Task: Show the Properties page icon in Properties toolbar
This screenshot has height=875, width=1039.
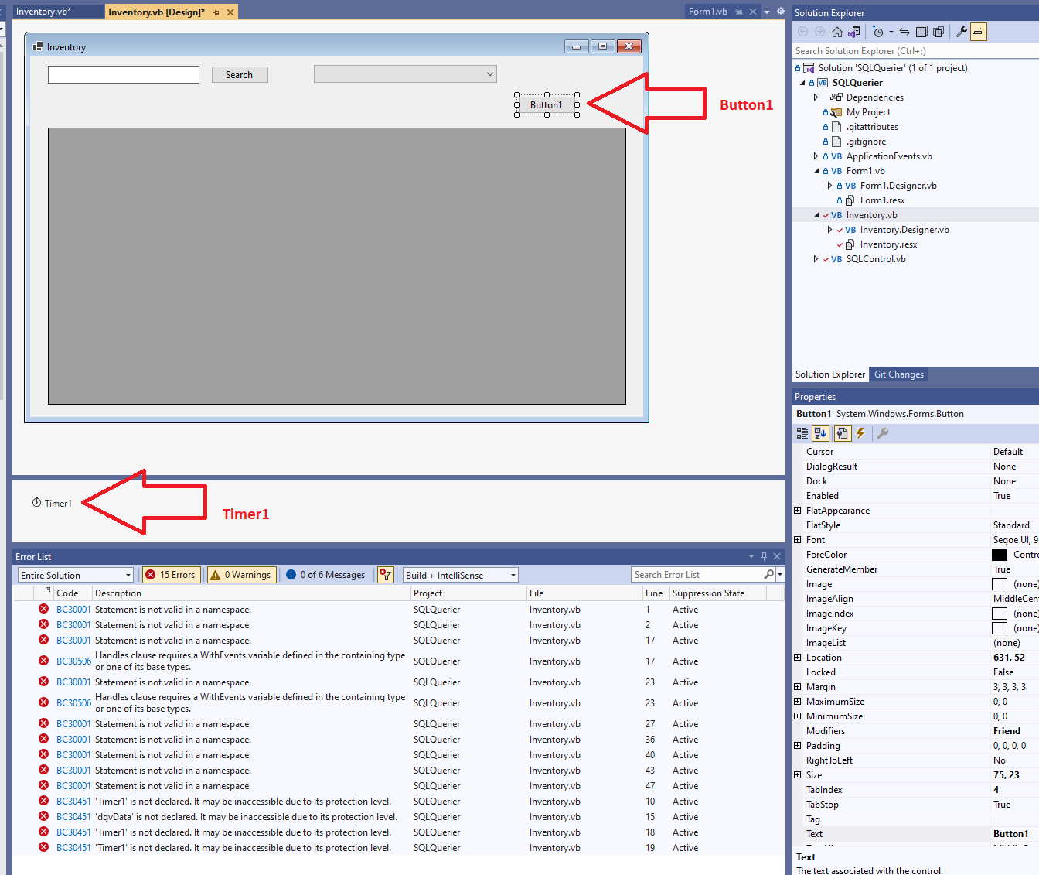Action: pos(843,433)
